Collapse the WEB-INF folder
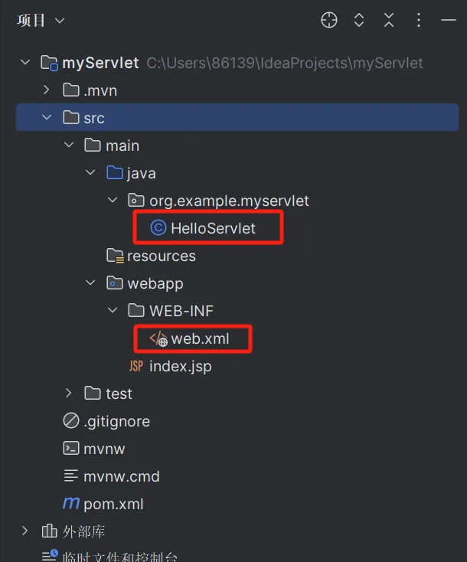 point(113,310)
